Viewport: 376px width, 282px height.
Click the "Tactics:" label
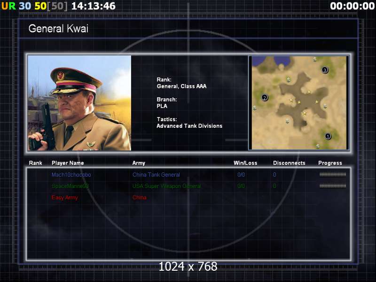tap(167, 119)
